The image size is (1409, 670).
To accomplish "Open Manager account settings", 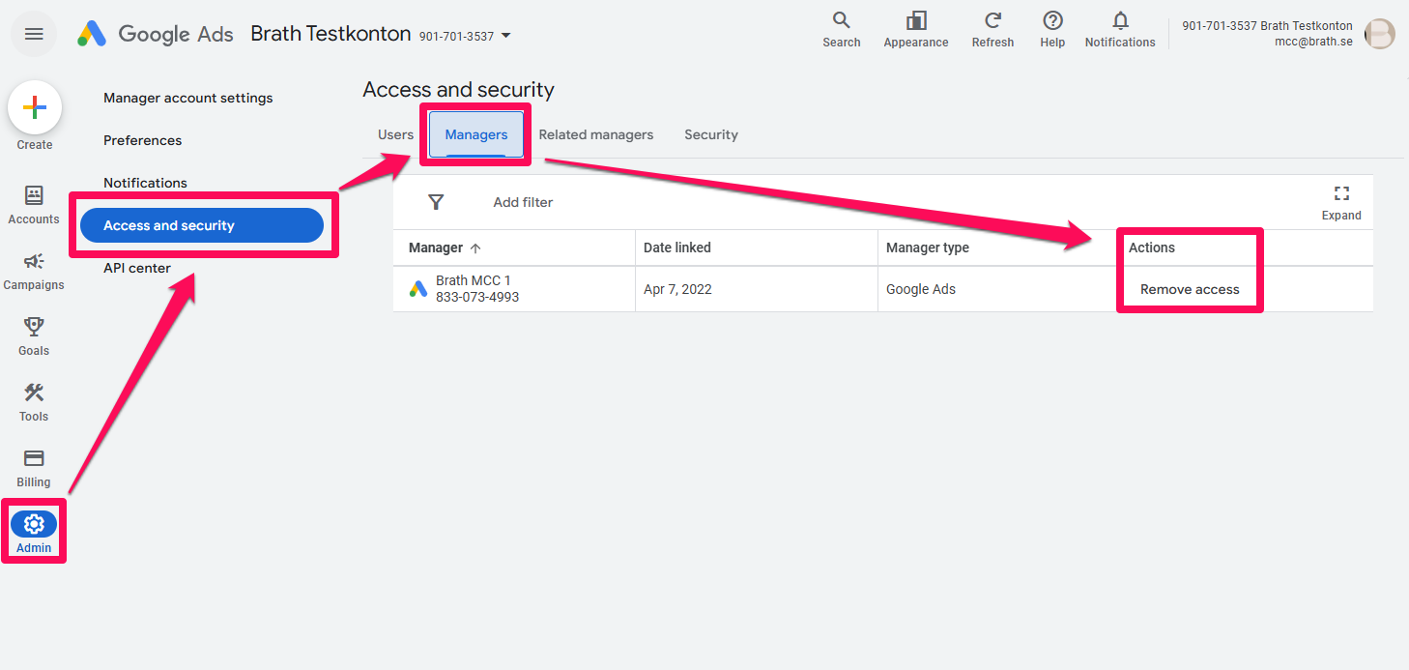I will (188, 98).
